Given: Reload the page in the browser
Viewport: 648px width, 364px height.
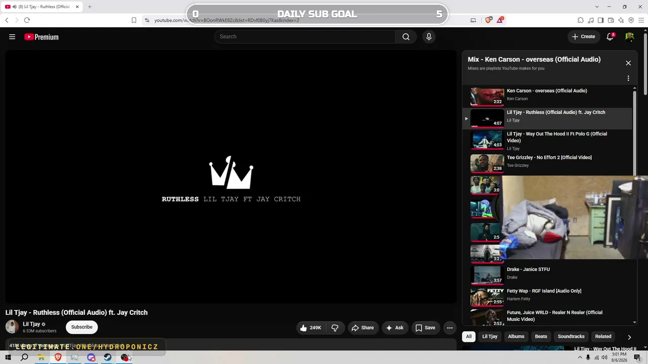Looking at the screenshot, I should click(27, 20).
